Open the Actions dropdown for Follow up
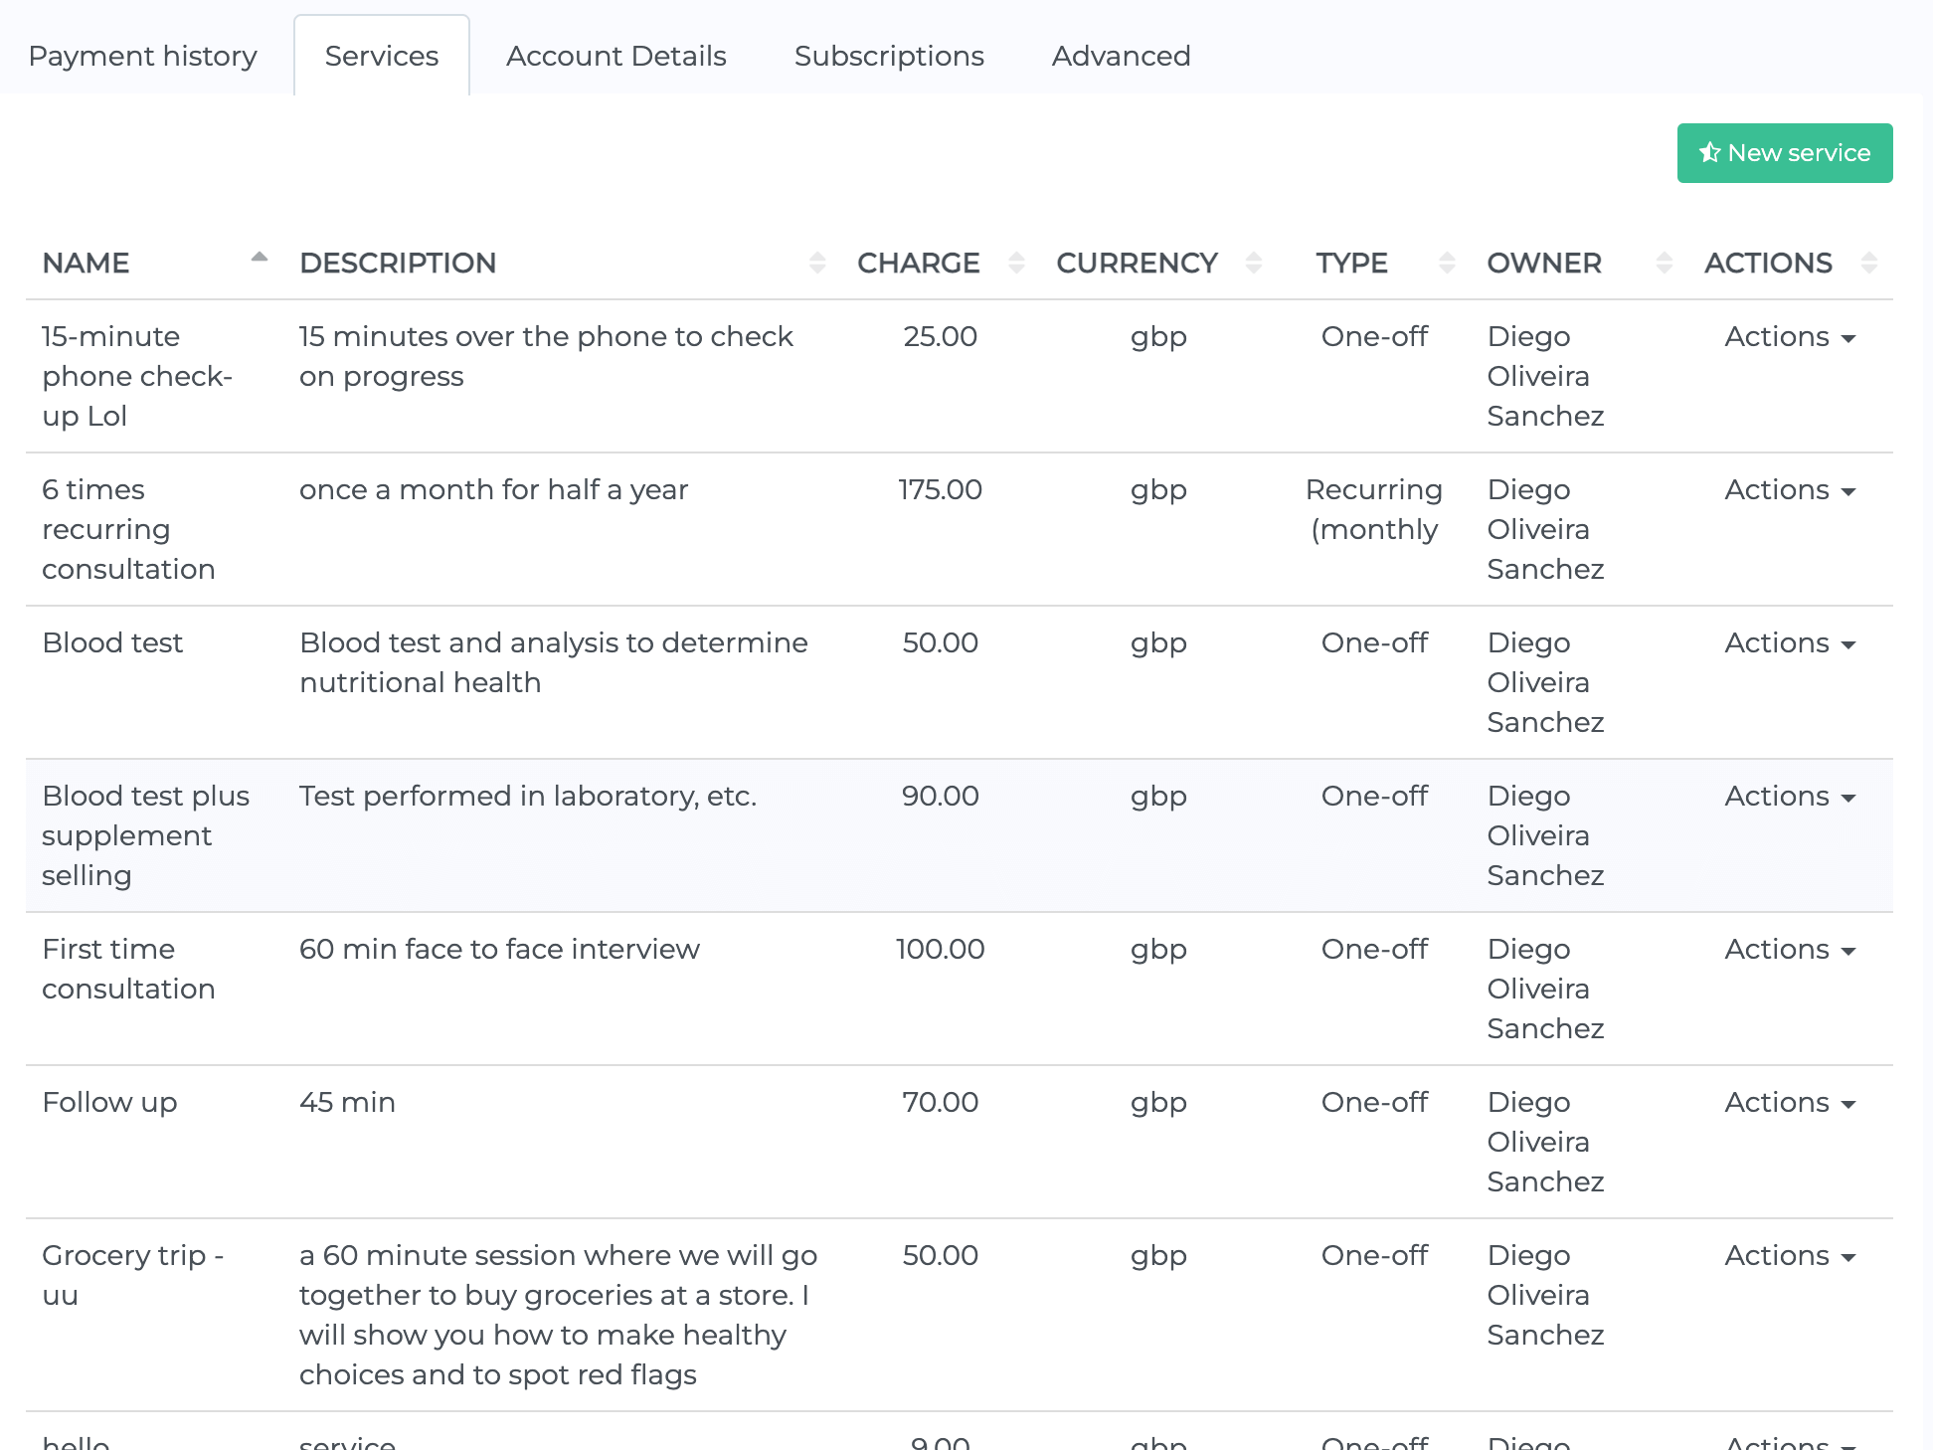1933x1450 pixels. (1788, 1103)
